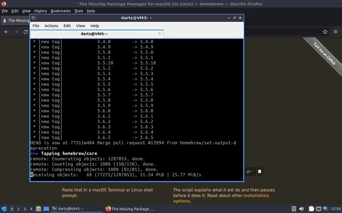Select The Missing Package Manager Firefox tab
This screenshot has height=213, width=342.
[x=15, y=21]
